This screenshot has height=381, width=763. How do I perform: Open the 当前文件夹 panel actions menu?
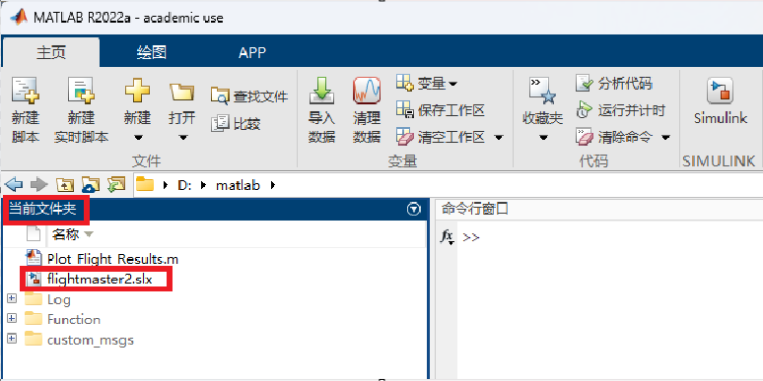click(413, 210)
